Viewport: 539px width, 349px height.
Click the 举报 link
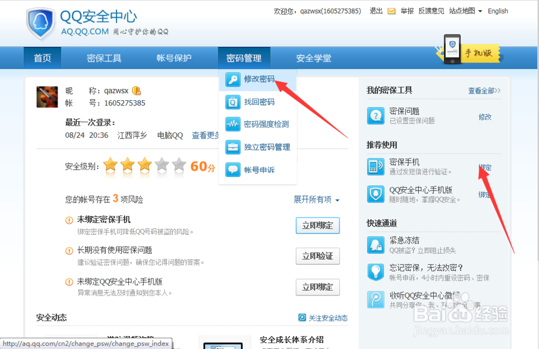407,11
